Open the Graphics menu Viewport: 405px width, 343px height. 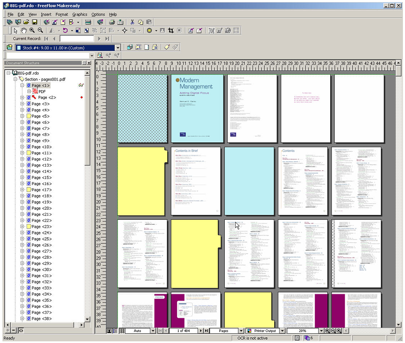(x=80, y=14)
